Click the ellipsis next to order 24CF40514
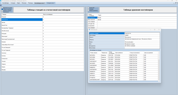This screenshot has height=95, width=178. [100, 55]
